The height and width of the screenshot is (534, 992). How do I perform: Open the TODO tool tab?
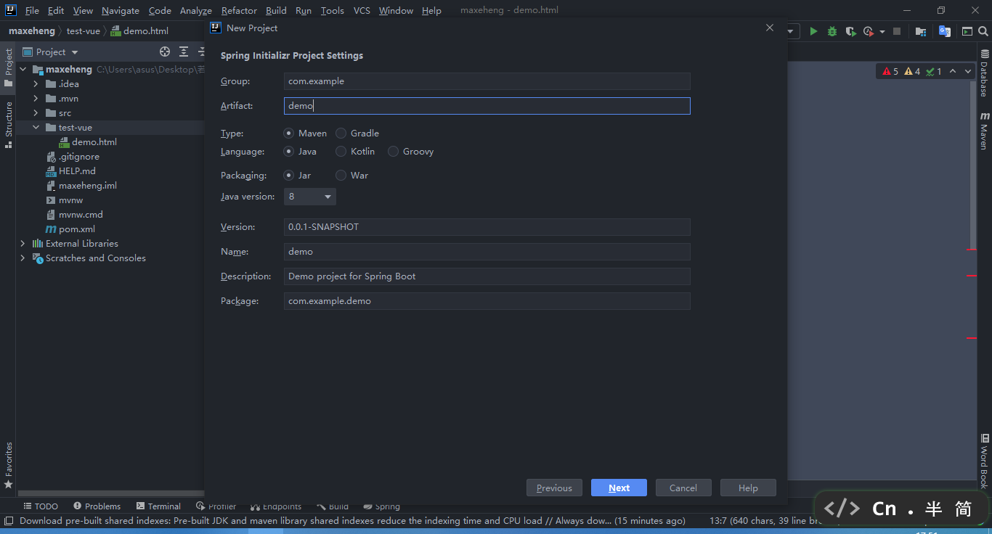click(41, 506)
